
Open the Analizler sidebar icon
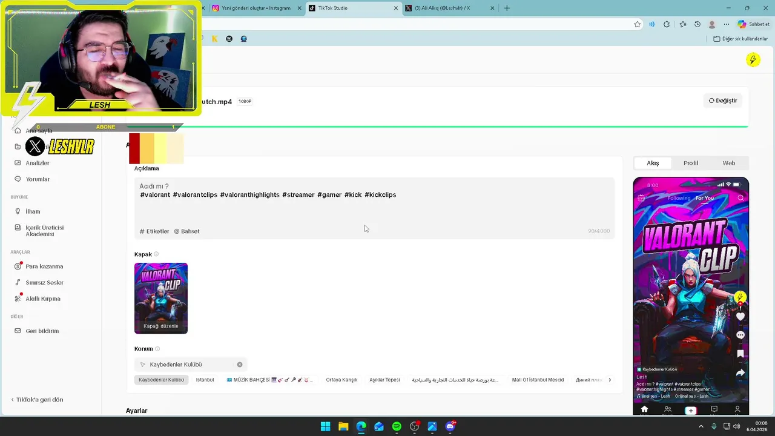[x=18, y=163]
